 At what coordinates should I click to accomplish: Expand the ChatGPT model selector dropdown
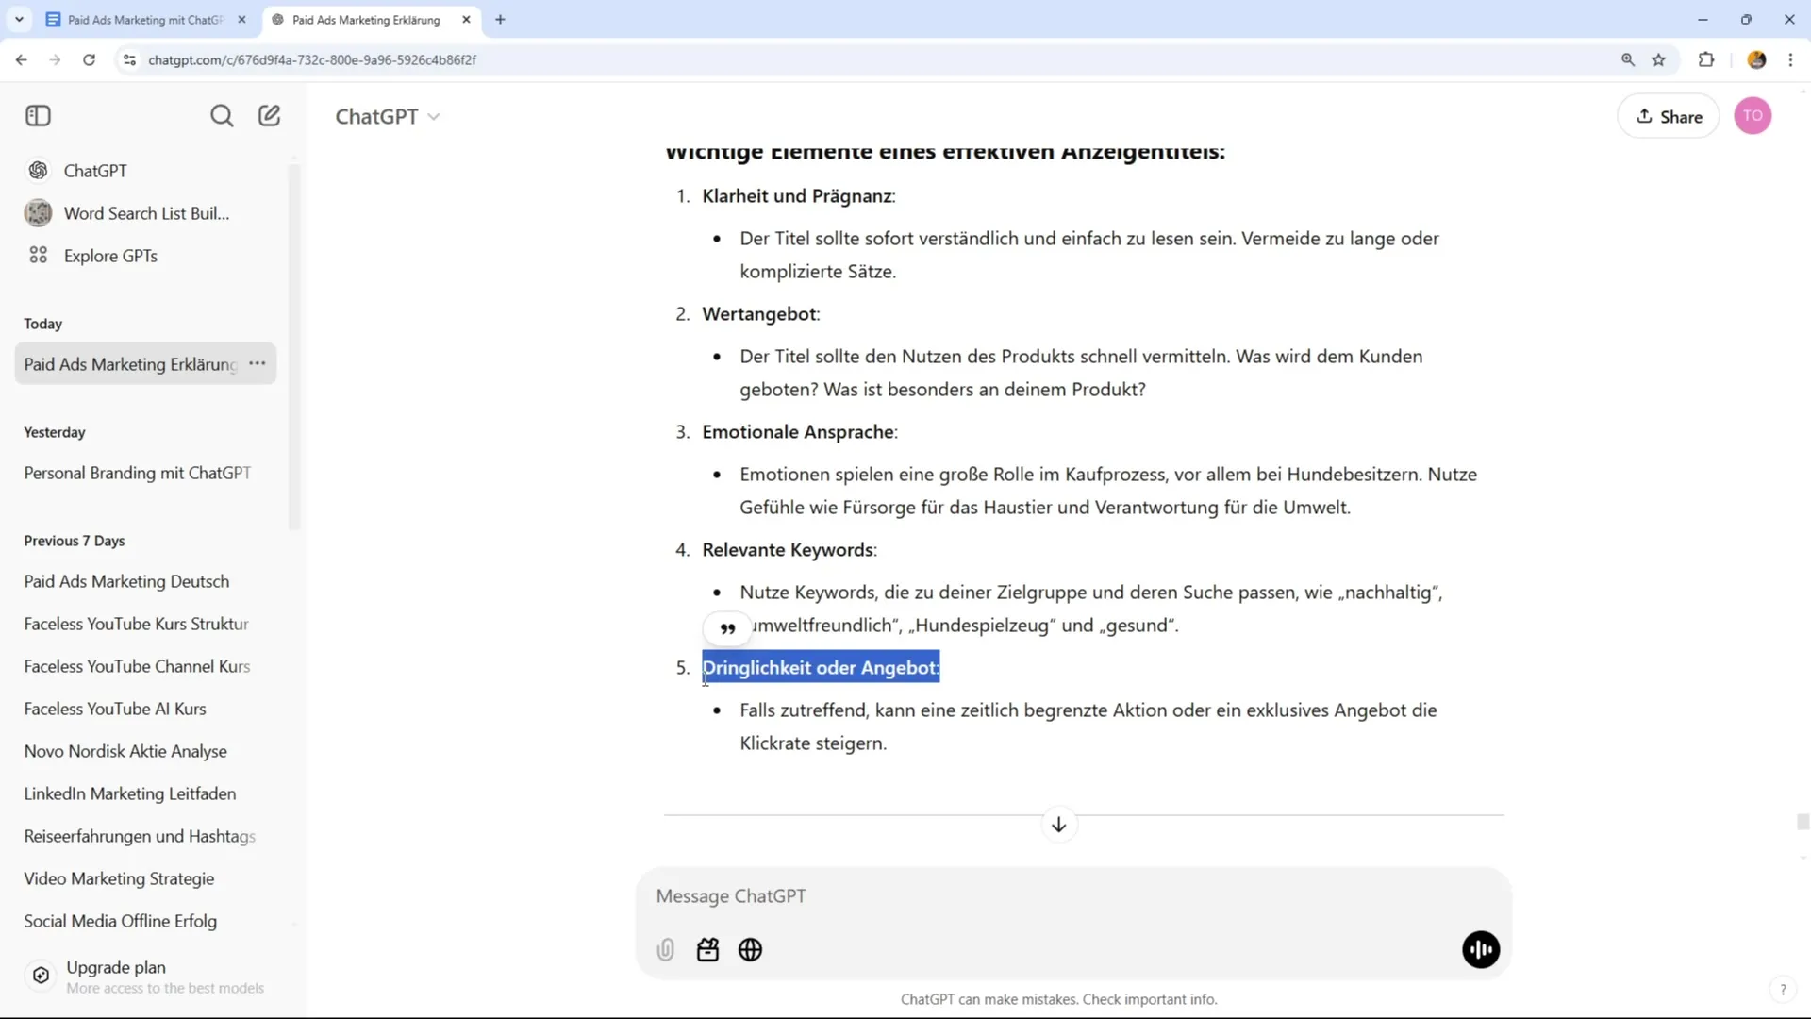tap(388, 116)
